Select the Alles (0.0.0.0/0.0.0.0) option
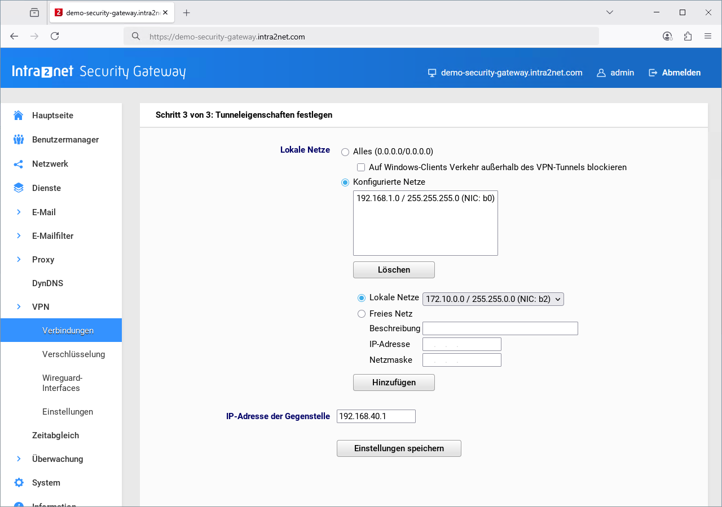Image resolution: width=722 pixels, height=507 pixels. click(x=345, y=152)
